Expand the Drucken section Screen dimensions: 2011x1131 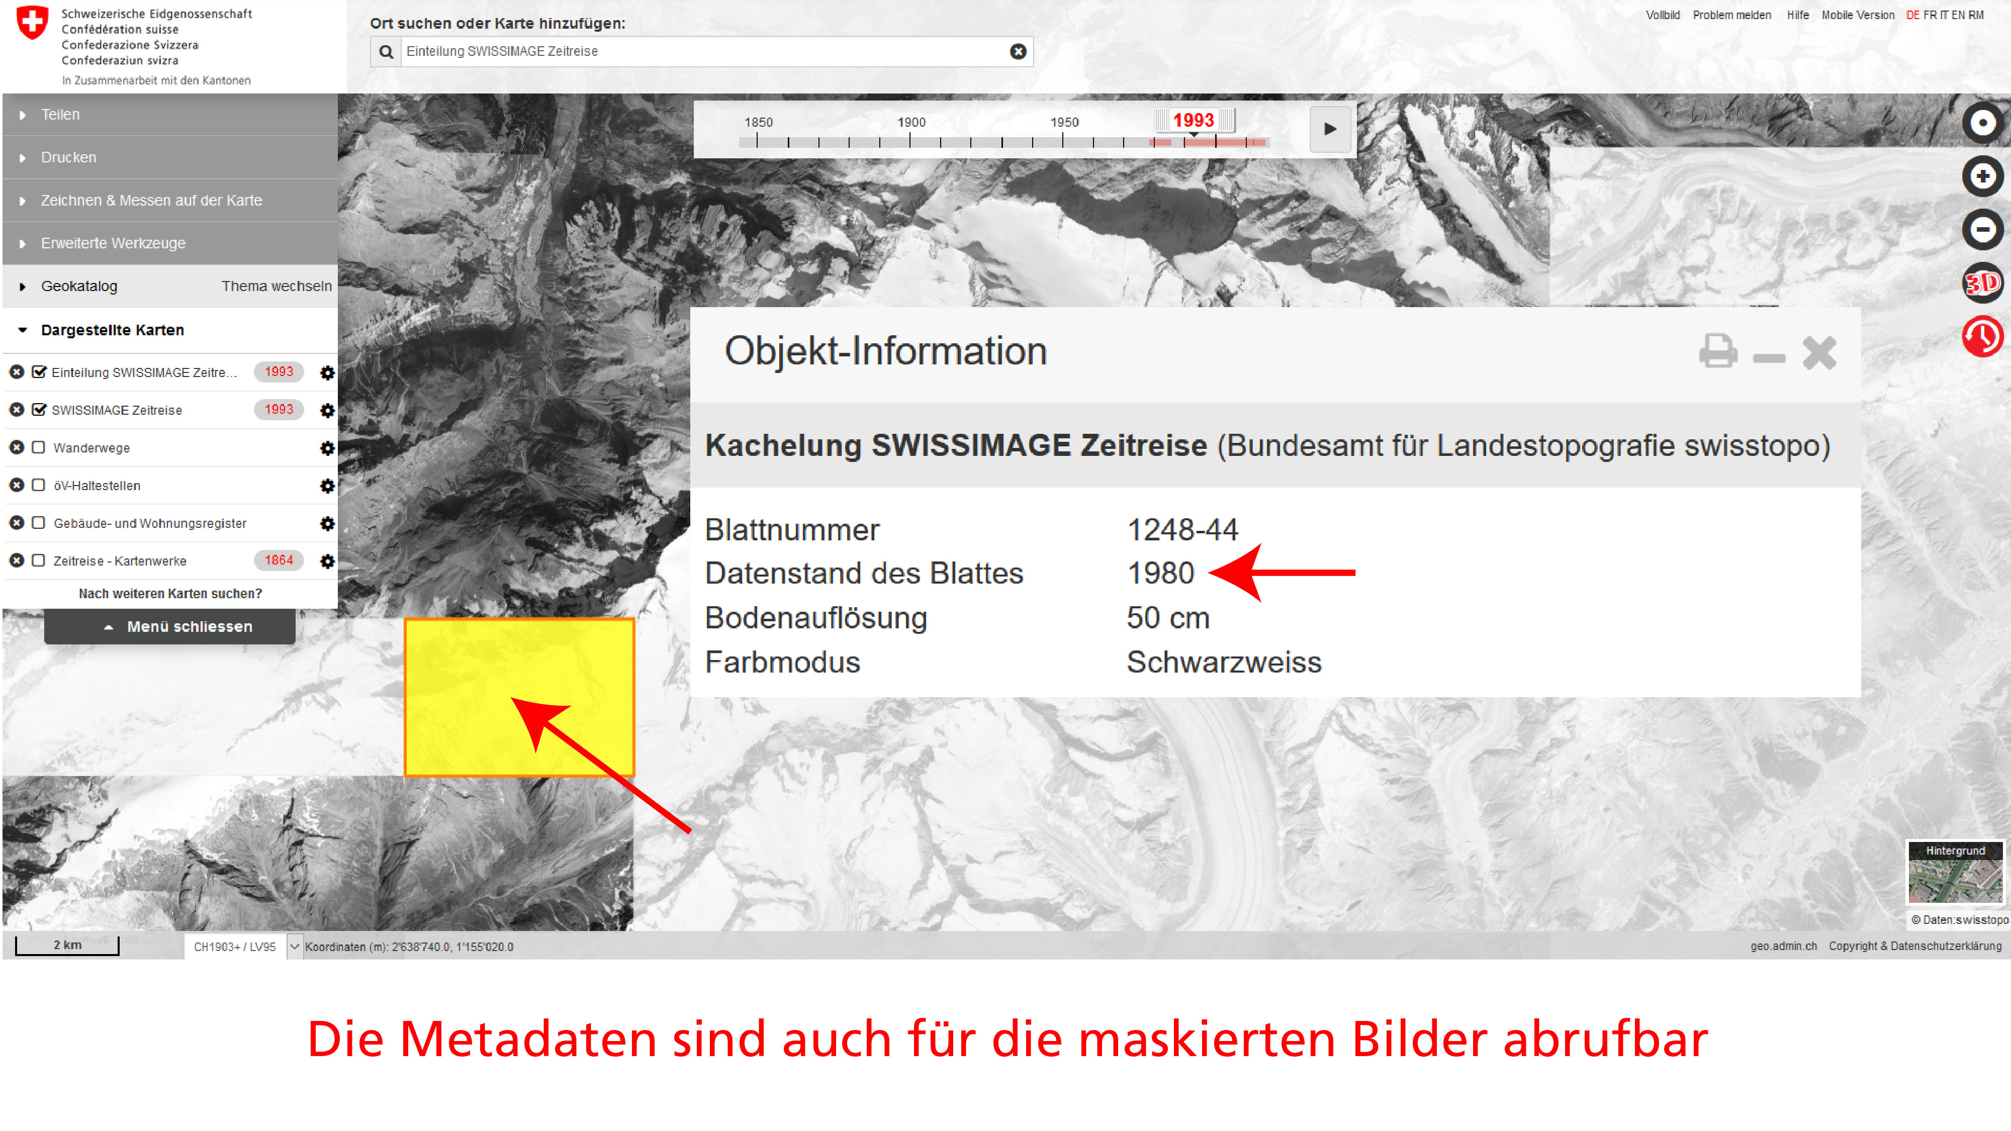[69, 158]
